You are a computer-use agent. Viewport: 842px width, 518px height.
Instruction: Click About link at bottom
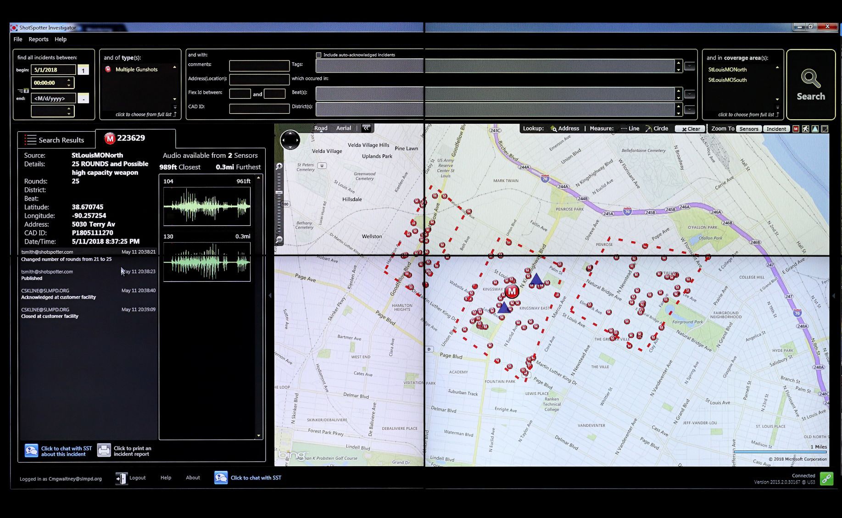click(x=193, y=478)
